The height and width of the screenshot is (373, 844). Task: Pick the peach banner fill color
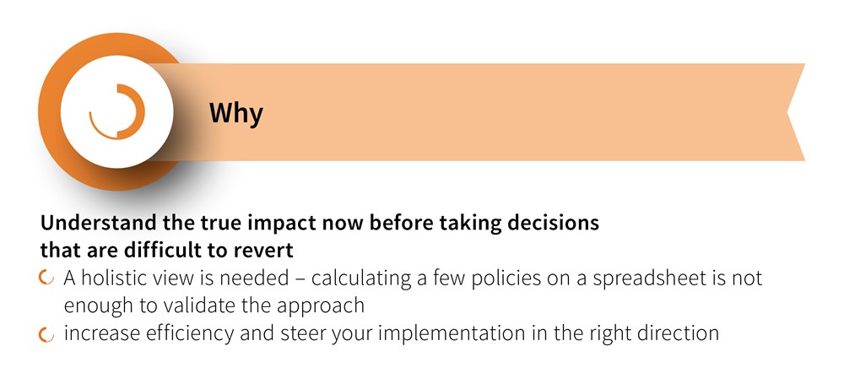pyautogui.click(x=484, y=112)
